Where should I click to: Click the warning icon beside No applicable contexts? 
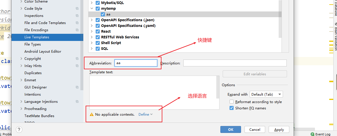pos(92,114)
